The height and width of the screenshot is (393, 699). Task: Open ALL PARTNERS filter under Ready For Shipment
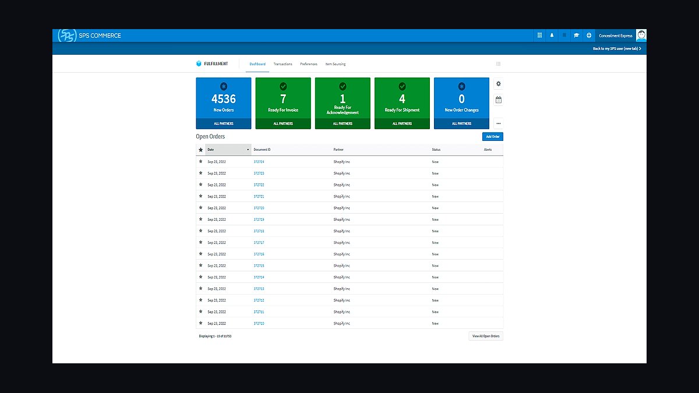pyautogui.click(x=402, y=123)
